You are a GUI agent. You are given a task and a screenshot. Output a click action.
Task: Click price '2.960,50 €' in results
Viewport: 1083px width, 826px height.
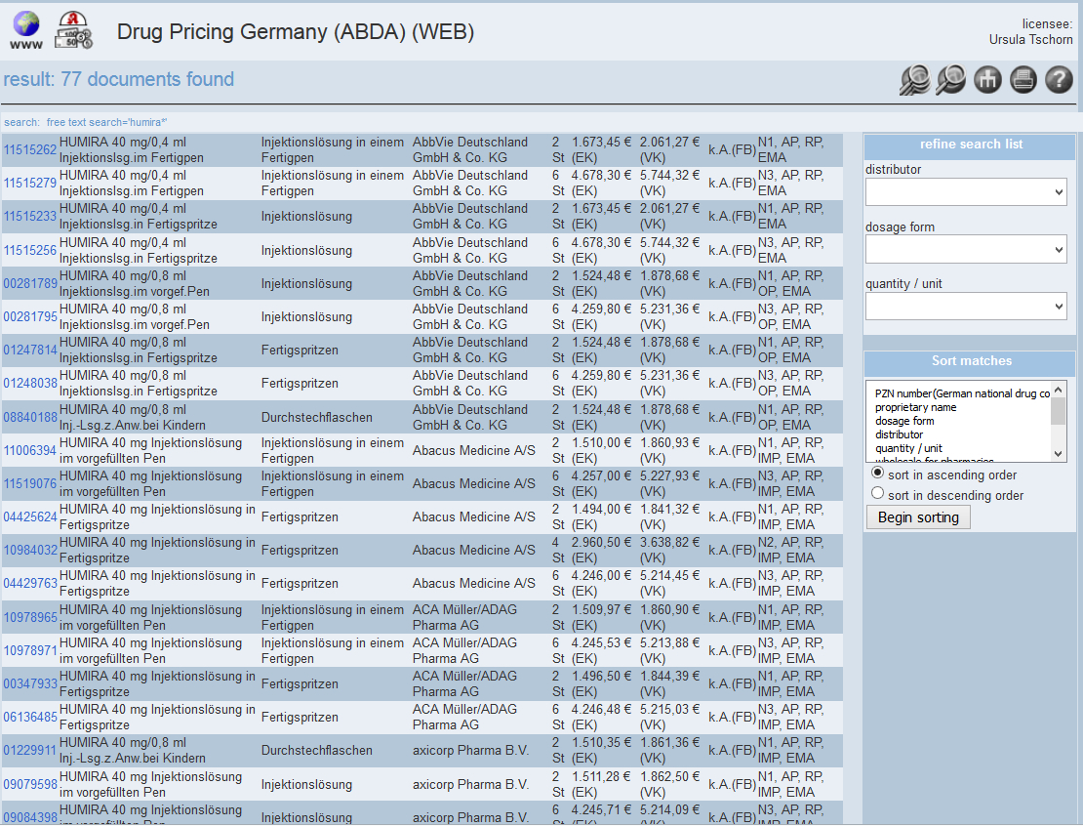[601, 543]
